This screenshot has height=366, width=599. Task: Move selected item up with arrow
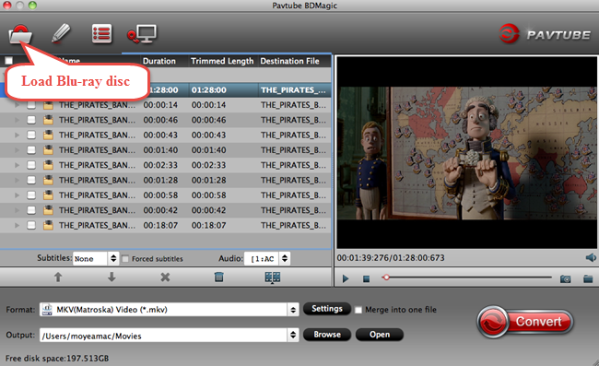click(x=58, y=277)
